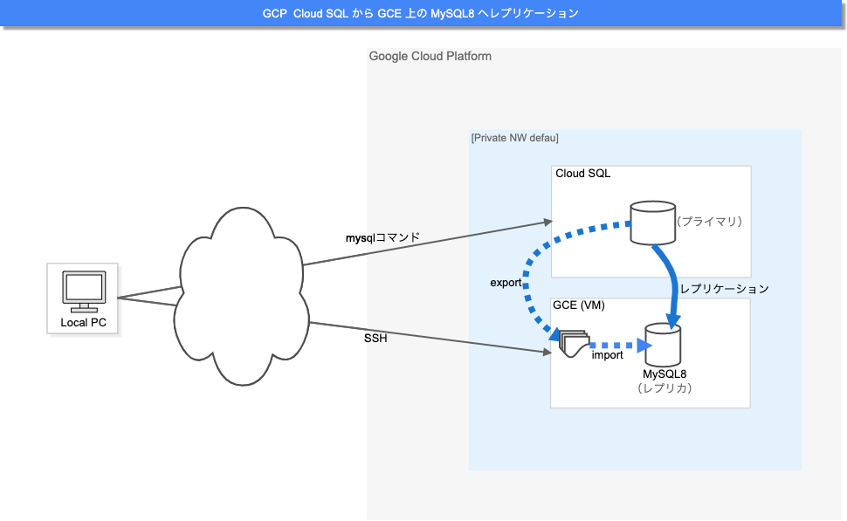Select the '(レプリカ)' label
Screen dimensions: 847x521
pyautogui.click(x=665, y=387)
